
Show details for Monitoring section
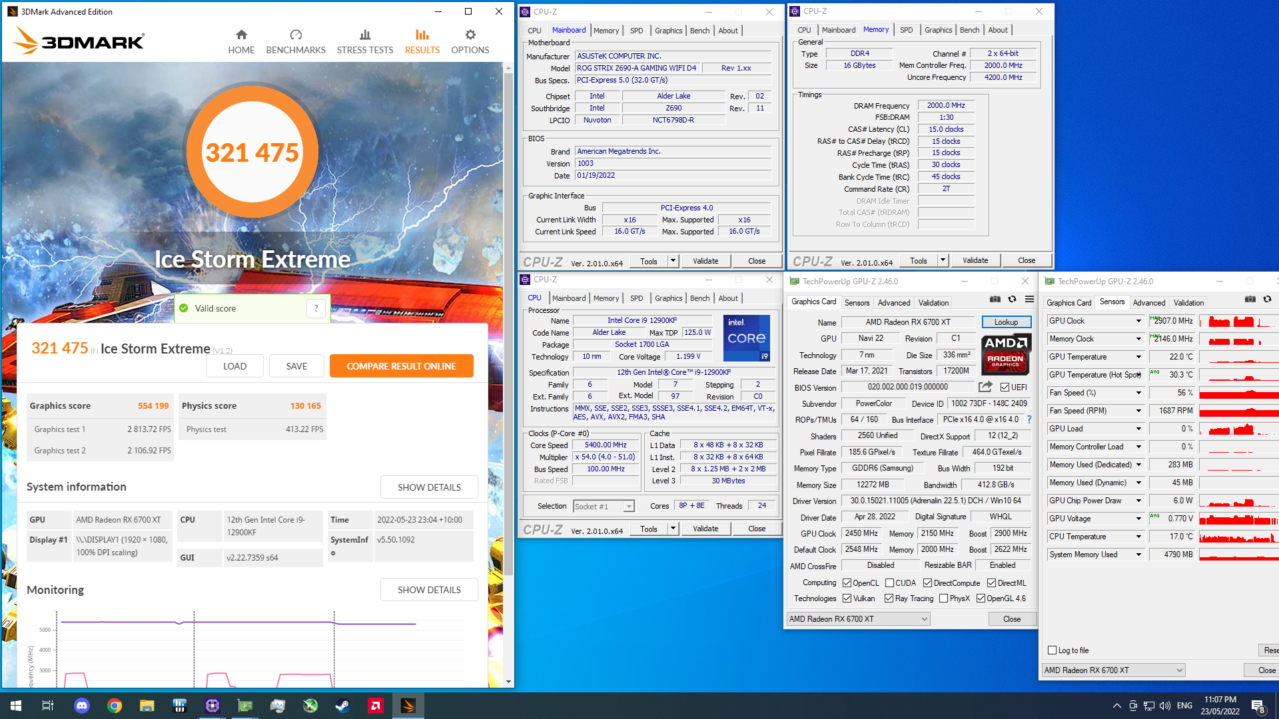coord(429,590)
